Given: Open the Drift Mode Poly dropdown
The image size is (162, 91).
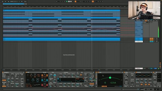Looking at the screenshot, I should tap(87, 75).
